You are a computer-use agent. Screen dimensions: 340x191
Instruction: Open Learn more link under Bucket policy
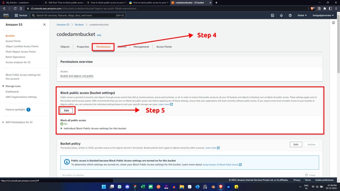[x=212, y=148]
